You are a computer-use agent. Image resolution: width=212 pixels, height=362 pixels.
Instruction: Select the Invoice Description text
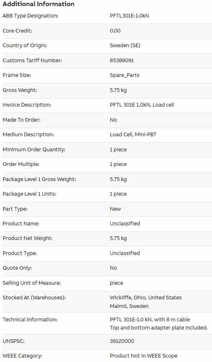[x=142, y=105]
